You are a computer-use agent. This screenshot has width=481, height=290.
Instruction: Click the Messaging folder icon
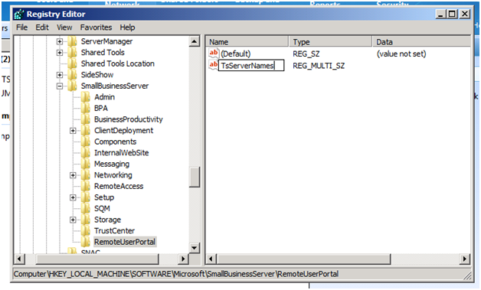86,164
